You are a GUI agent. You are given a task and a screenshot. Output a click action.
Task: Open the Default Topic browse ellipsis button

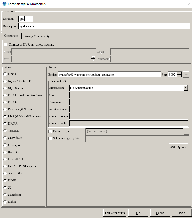(x=186, y=132)
